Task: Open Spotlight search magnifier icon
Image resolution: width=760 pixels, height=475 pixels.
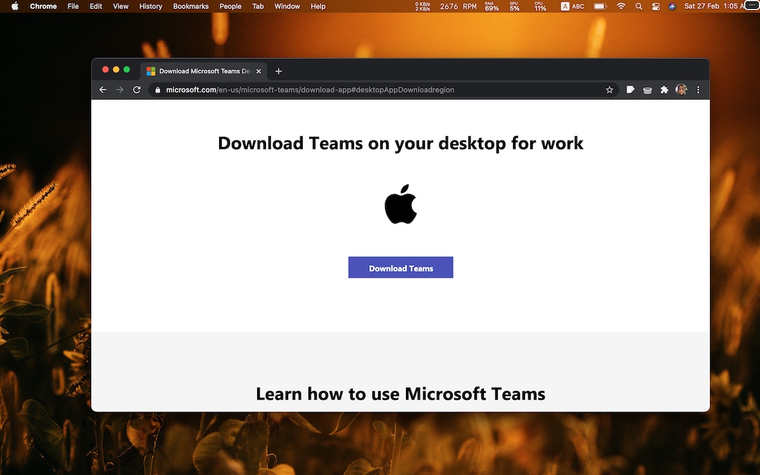Action: 638,6
